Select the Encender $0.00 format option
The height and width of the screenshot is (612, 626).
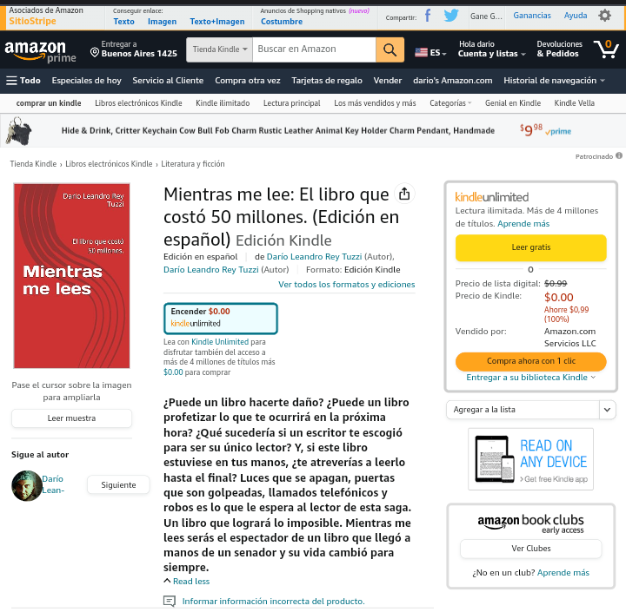220,319
